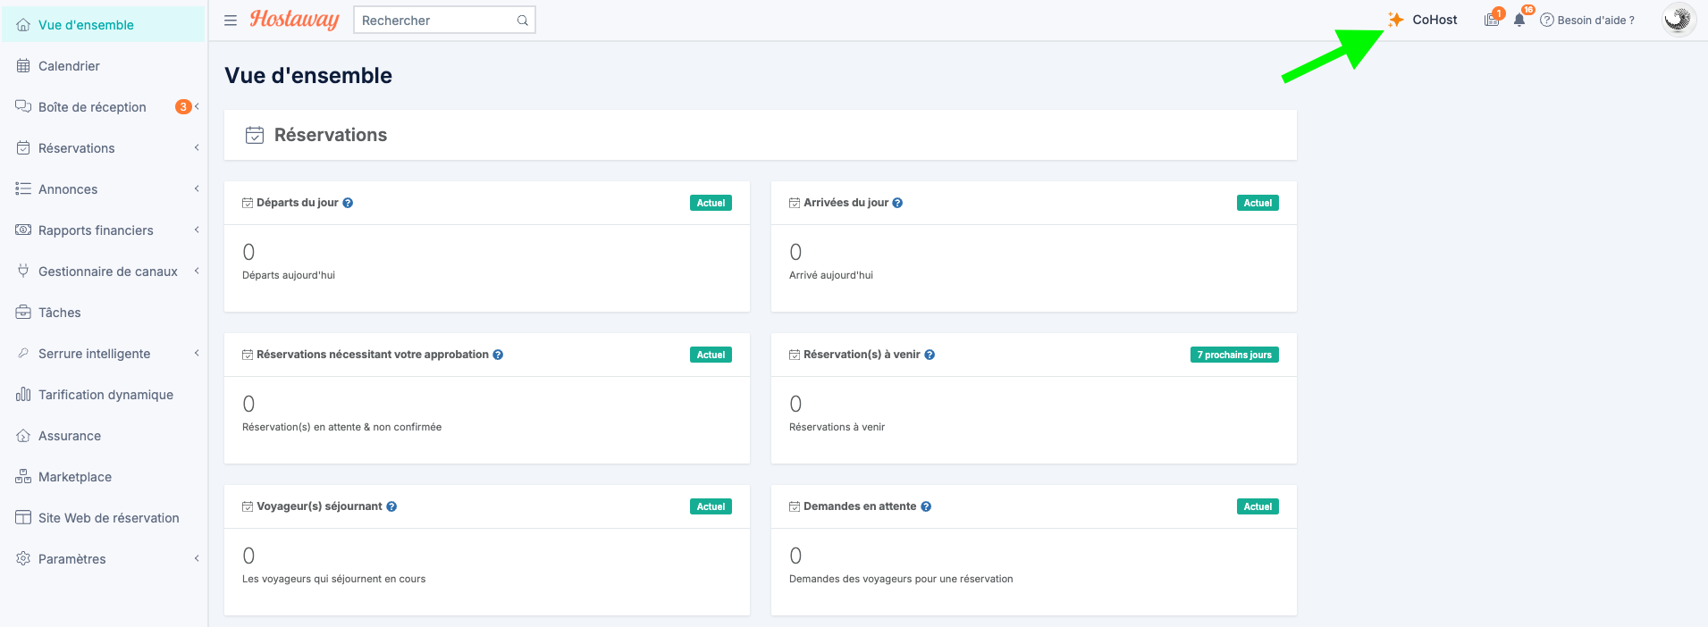The height and width of the screenshot is (627, 1708).
Task: Expand the Annonces chevron
Action: [197, 188]
